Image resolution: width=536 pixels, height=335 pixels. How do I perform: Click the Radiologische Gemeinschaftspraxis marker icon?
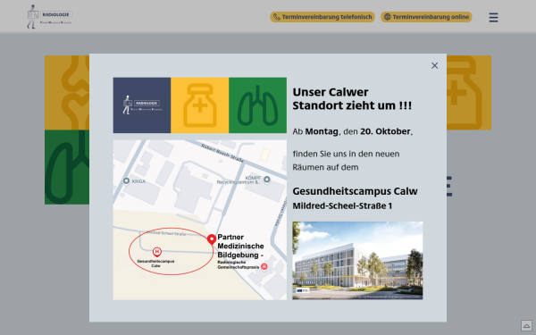click(264, 266)
